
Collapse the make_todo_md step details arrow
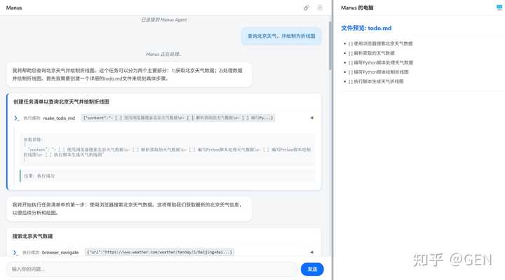pyautogui.click(x=311, y=118)
